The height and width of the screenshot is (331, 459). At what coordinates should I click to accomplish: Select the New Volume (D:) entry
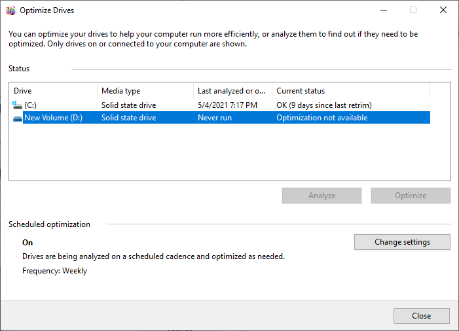click(x=53, y=118)
